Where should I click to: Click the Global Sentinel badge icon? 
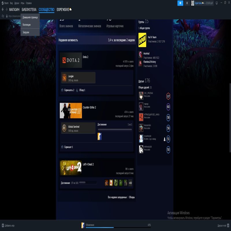(64, 128)
